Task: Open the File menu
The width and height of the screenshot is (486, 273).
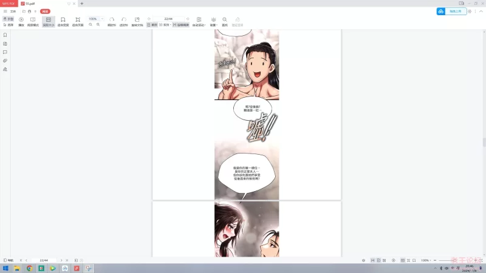Action: pyautogui.click(x=13, y=12)
